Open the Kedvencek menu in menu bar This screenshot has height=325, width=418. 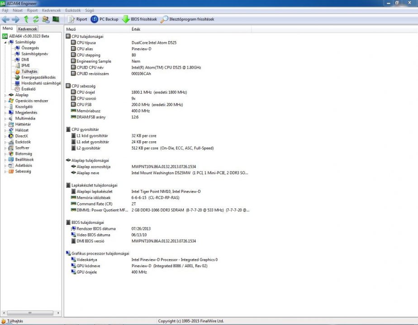click(52, 10)
